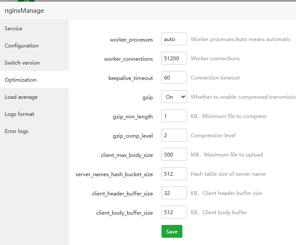Open the Logs format section
The height and width of the screenshot is (245, 296).
point(20,114)
